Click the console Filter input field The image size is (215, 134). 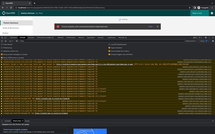point(102,41)
